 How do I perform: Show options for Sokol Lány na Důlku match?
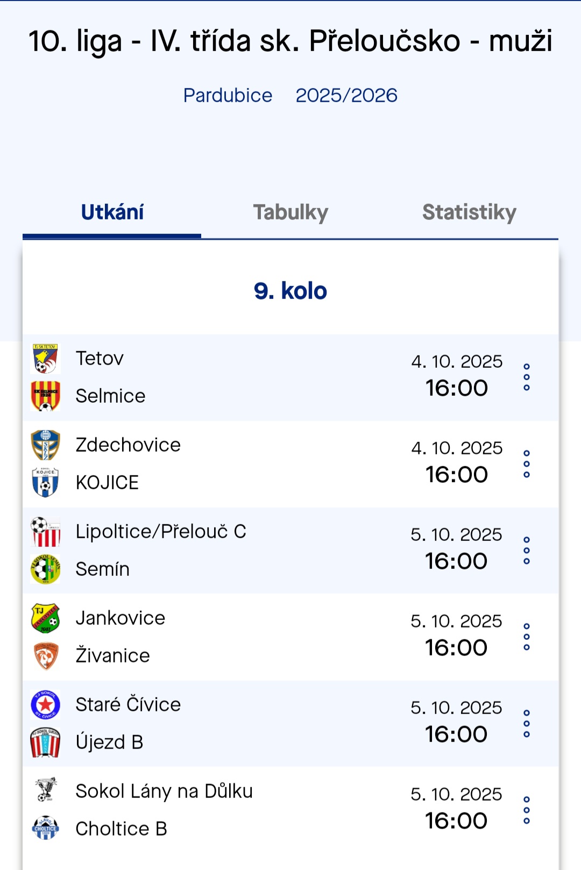[x=527, y=810]
